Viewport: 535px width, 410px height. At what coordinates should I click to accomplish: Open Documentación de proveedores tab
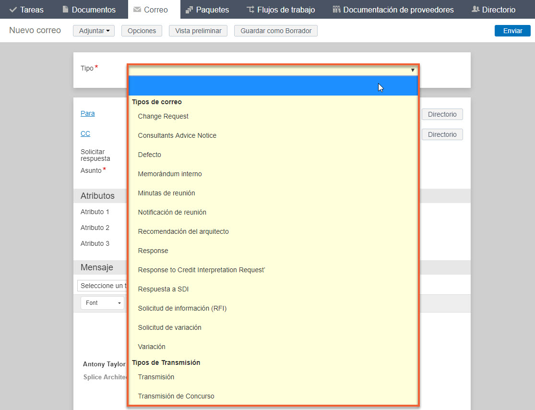[393, 10]
